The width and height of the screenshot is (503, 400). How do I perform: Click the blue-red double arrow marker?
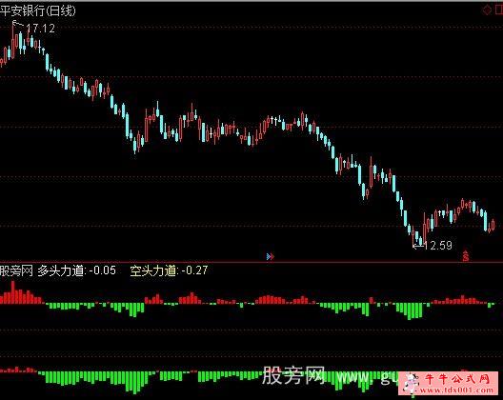click(x=271, y=256)
